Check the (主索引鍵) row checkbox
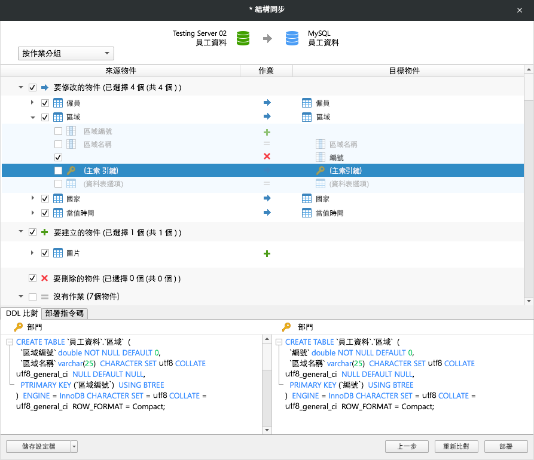 pyautogui.click(x=57, y=170)
